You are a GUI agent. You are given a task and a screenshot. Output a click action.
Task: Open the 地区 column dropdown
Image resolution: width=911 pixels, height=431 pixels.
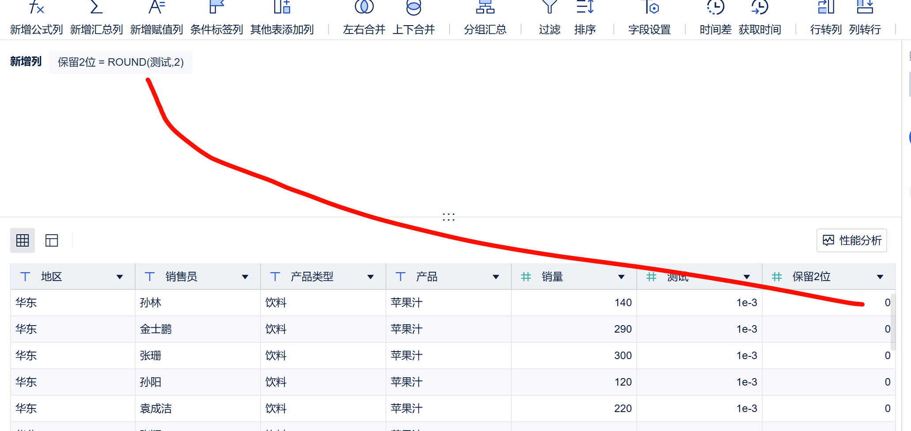tap(120, 277)
